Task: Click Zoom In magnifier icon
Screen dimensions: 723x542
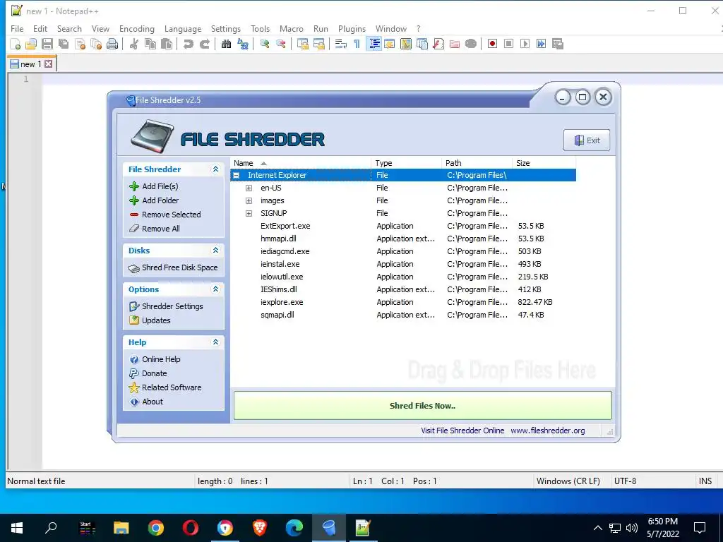Action: (265, 44)
